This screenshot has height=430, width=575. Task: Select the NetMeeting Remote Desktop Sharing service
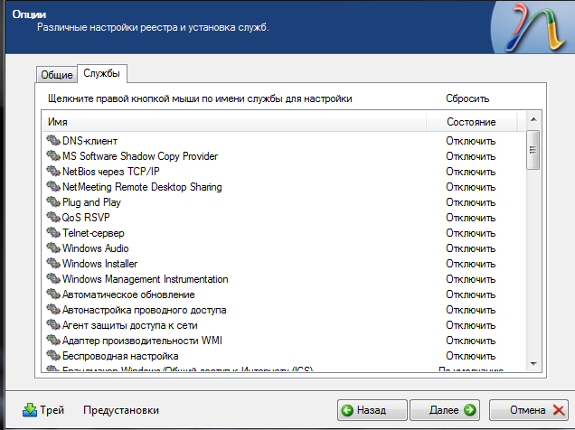[x=141, y=187]
